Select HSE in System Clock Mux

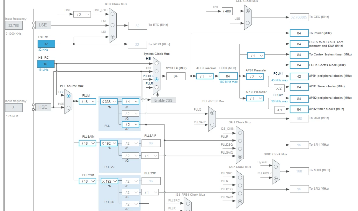[157, 71]
